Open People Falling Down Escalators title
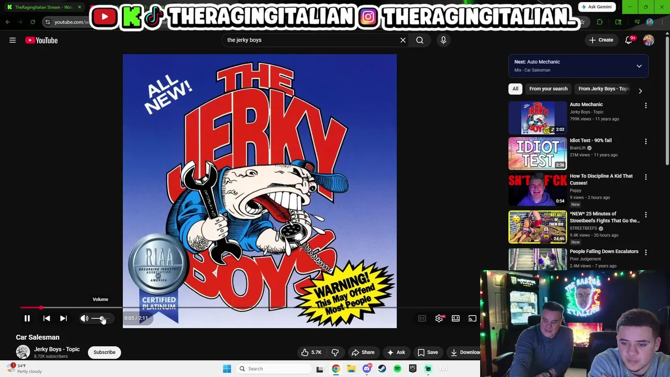Screen dimensions: 670x377 click(604, 251)
